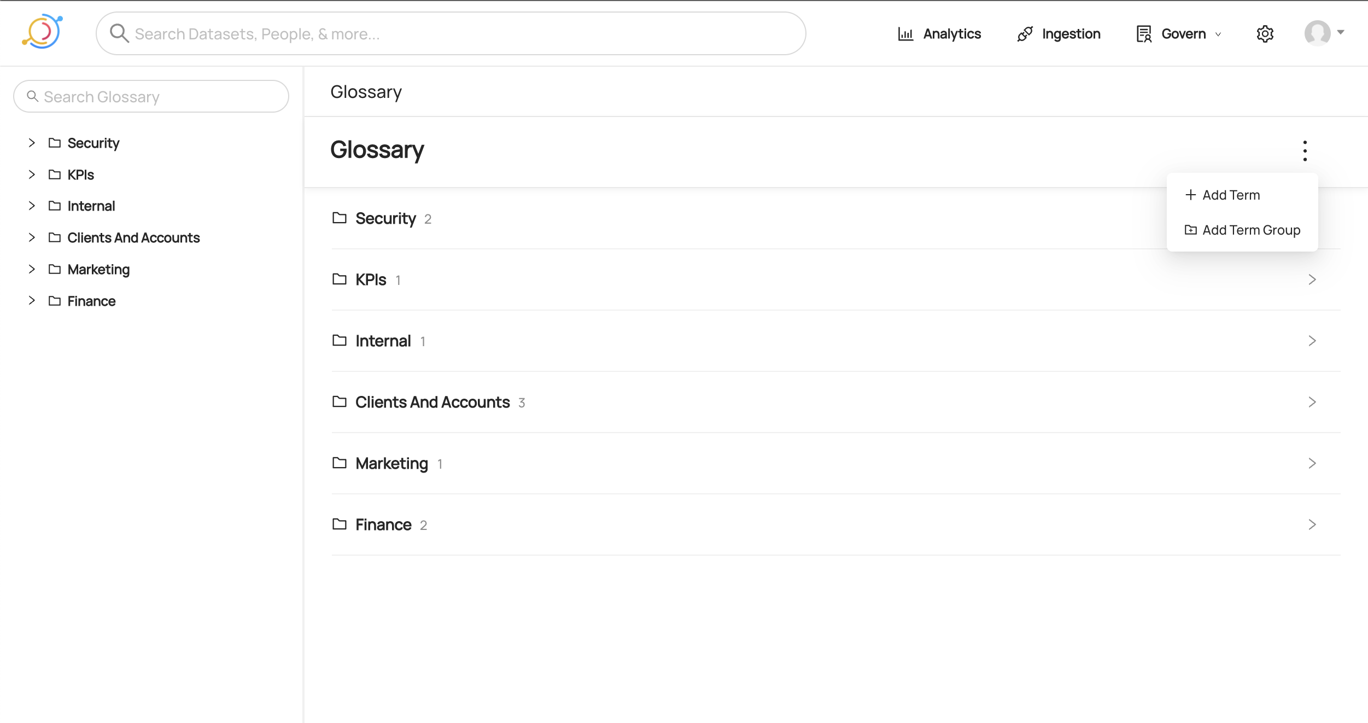Viewport: 1368px width, 723px height.
Task: Click the user avatar icon
Action: click(x=1317, y=33)
